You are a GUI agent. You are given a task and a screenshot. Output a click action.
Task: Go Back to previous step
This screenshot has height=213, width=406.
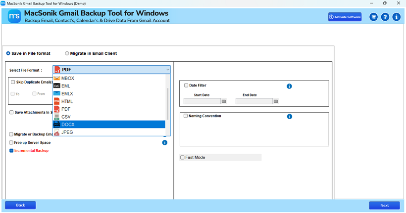pyautogui.click(x=20, y=205)
